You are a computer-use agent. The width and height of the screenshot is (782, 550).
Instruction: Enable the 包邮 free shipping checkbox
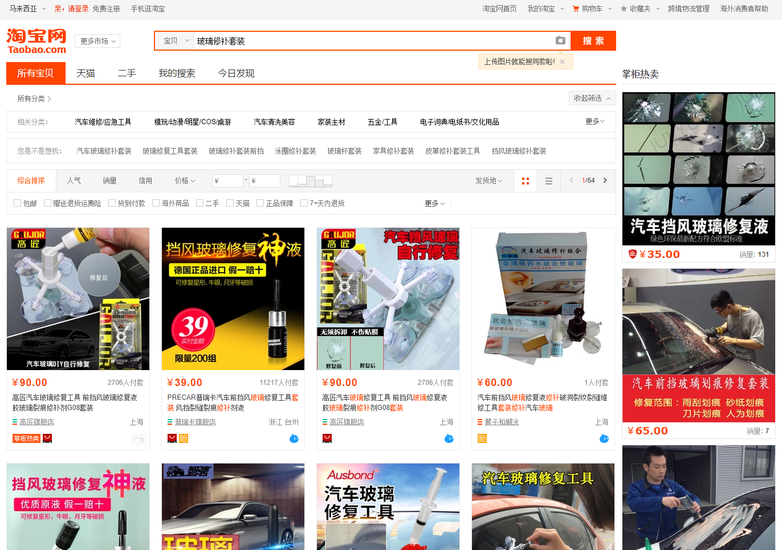(18, 203)
